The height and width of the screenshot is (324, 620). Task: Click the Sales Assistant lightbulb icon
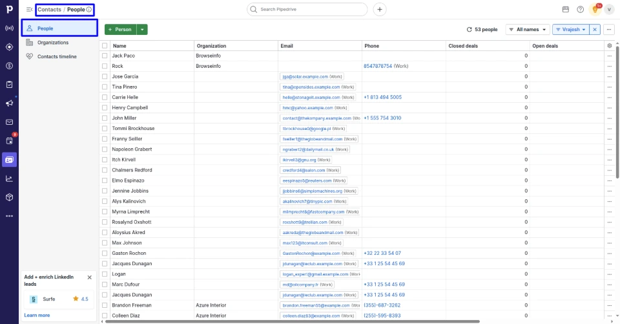pos(595,9)
